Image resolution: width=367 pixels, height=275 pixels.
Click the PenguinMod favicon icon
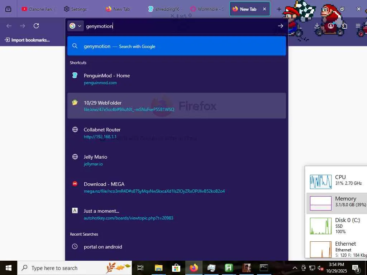[x=75, y=75]
